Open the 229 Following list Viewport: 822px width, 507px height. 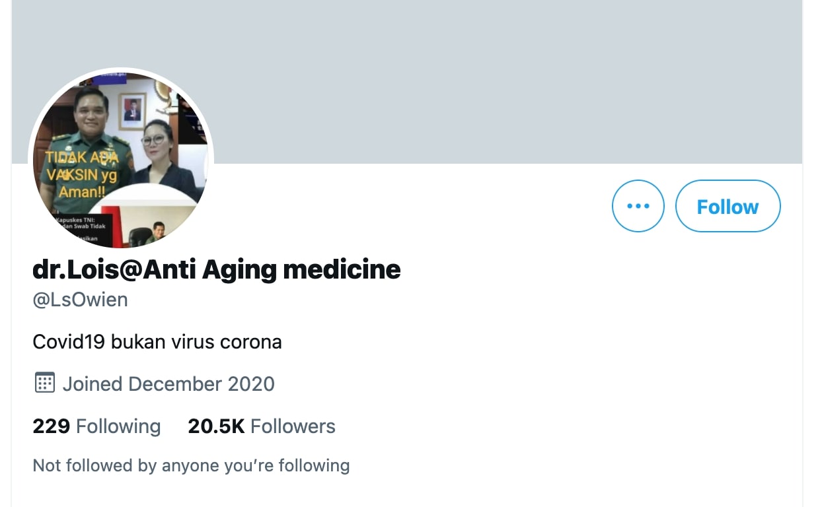pos(96,426)
